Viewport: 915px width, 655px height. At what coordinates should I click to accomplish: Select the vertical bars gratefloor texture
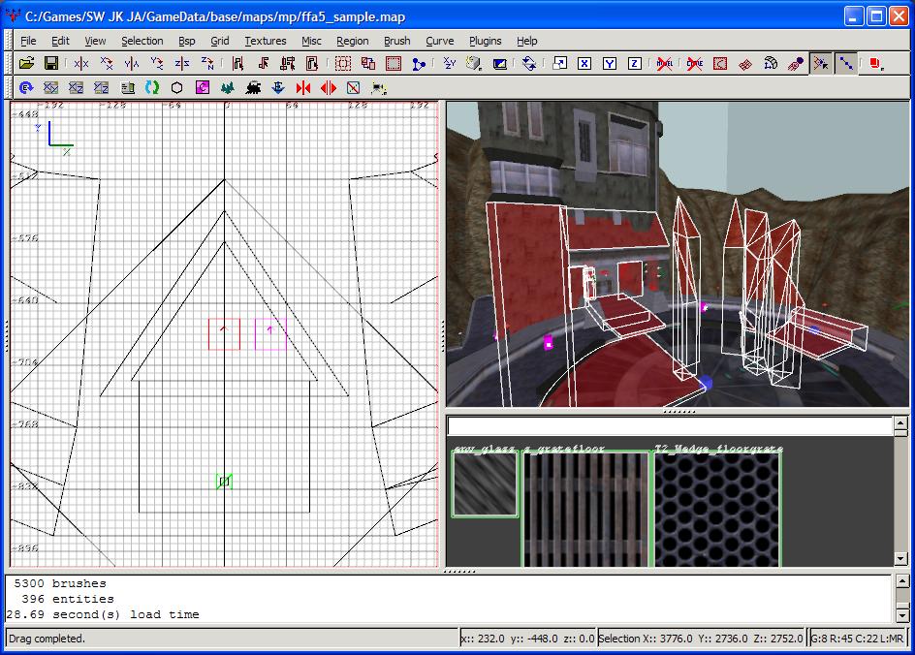click(586, 509)
